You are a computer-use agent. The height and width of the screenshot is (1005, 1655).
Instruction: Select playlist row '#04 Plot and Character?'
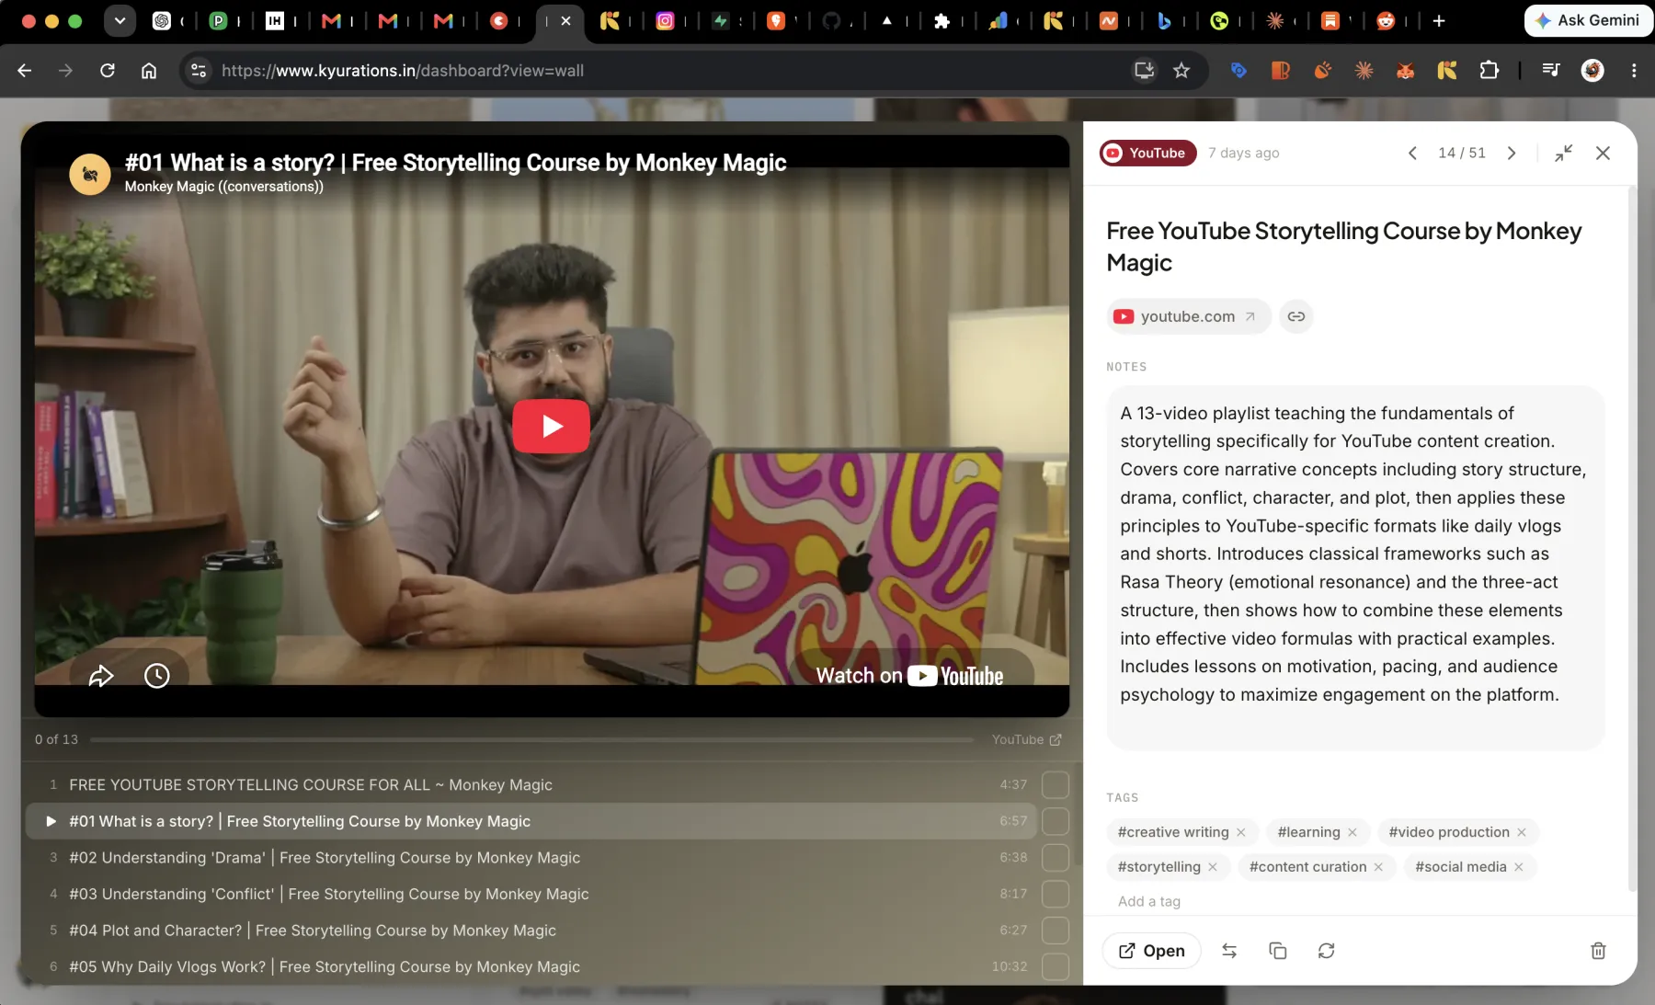[531, 930]
